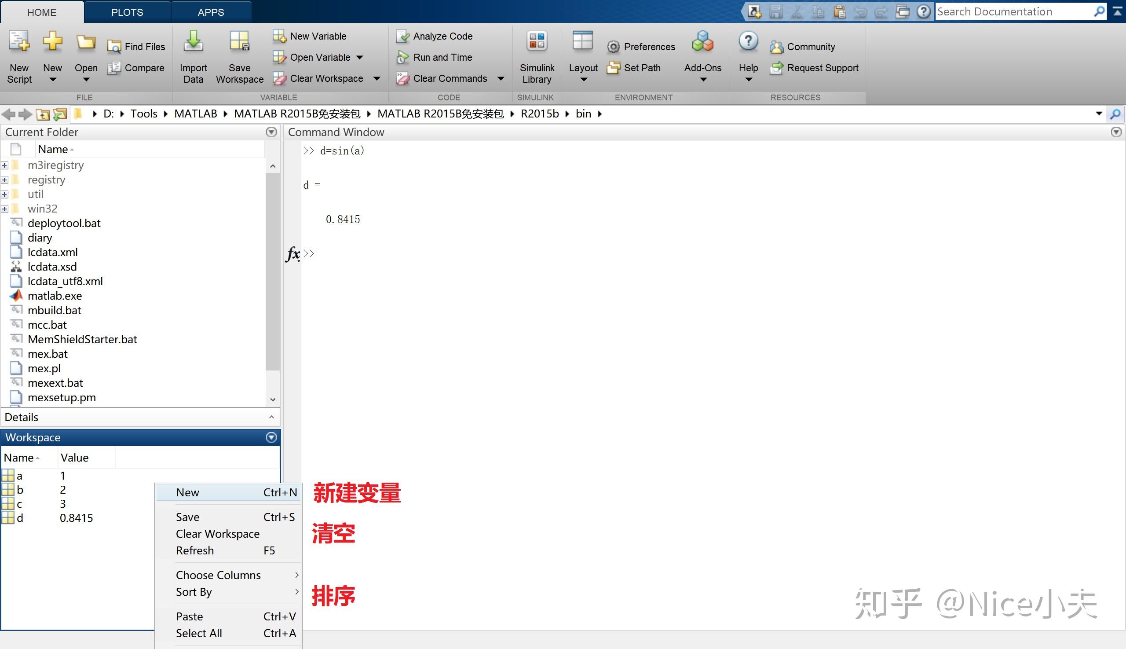
Task: Switch to the PLOTS tab
Action: tap(127, 12)
